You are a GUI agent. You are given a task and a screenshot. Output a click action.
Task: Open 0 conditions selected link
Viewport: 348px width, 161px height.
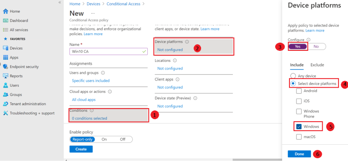(x=89, y=118)
